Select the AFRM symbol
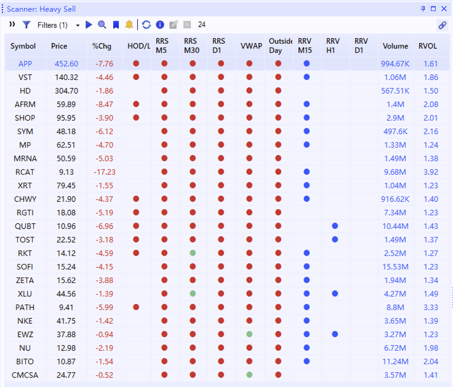Image resolution: width=453 pixels, height=387 pixels. point(25,104)
